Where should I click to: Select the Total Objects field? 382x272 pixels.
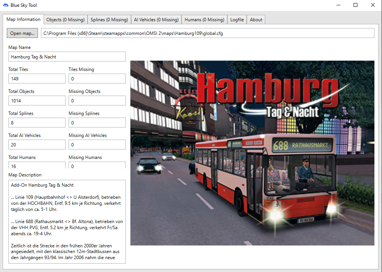[x=37, y=101]
